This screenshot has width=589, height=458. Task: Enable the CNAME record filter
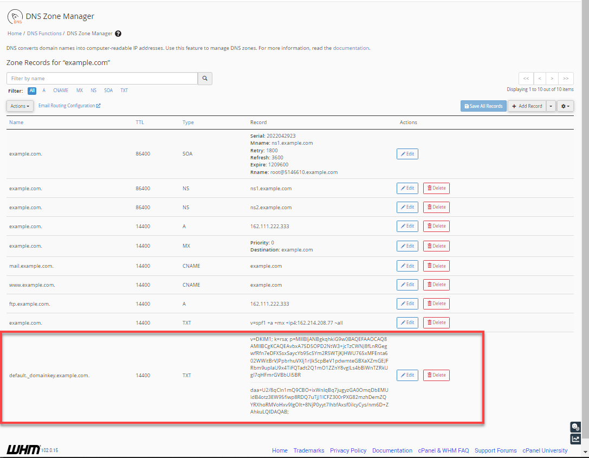click(x=60, y=91)
